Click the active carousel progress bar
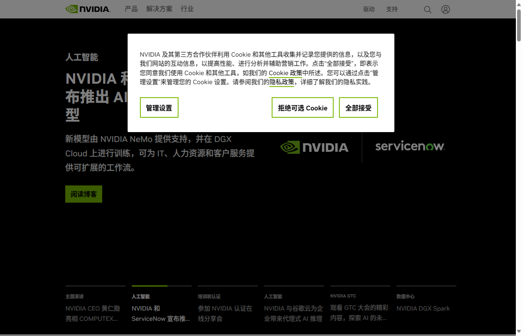This screenshot has height=336, width=522. pyautogui.click(x=149, y=286)
